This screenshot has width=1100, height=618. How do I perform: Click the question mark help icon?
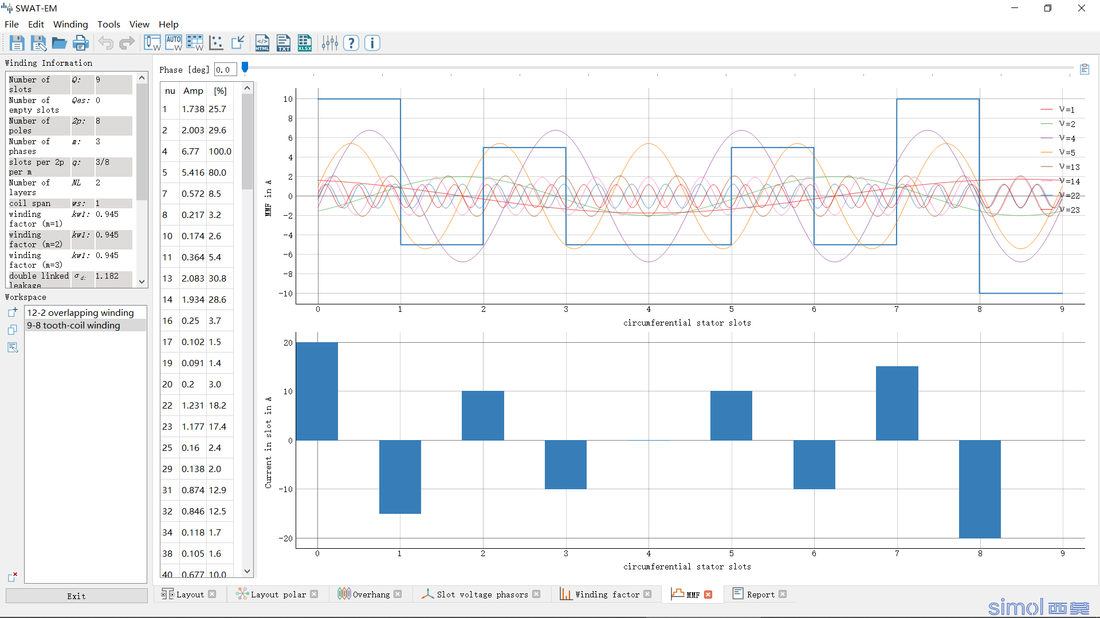351,43
